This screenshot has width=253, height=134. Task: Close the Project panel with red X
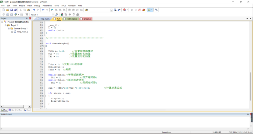point(30,19)
